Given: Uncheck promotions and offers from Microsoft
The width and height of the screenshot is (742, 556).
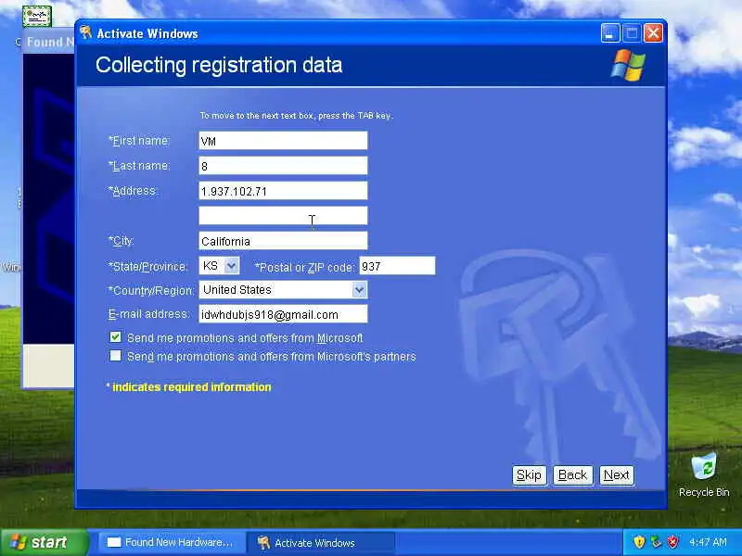Looking at the screenshot, I should pos(115,337).
